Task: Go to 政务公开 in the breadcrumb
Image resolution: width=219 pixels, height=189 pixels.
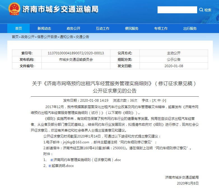Action: tap(28, 37)
